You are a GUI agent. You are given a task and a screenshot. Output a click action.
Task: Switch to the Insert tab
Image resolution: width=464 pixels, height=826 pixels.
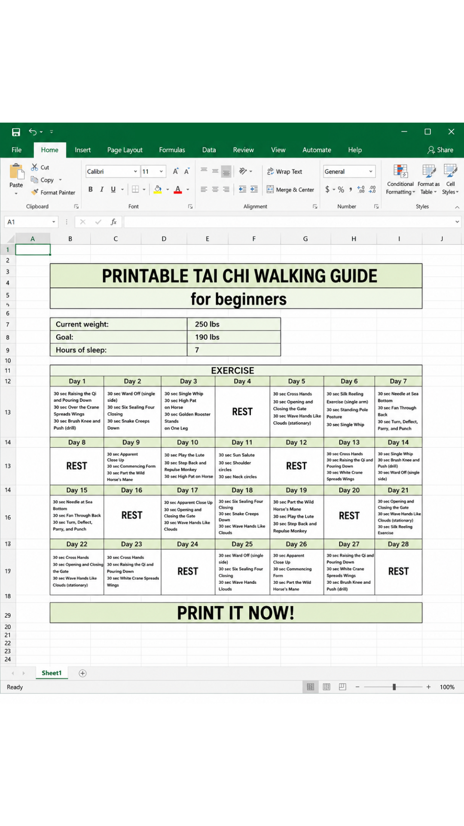[x=82, y=150]
